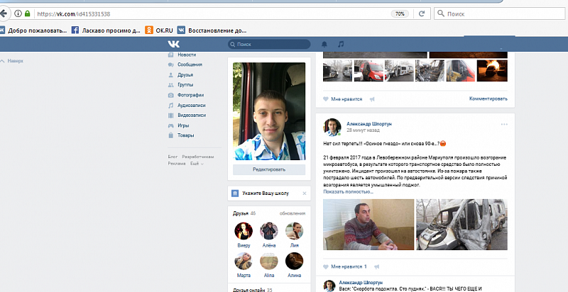The image size is (568, 292).
Task: Click the green padlock security icon
Action: point(27,13)
